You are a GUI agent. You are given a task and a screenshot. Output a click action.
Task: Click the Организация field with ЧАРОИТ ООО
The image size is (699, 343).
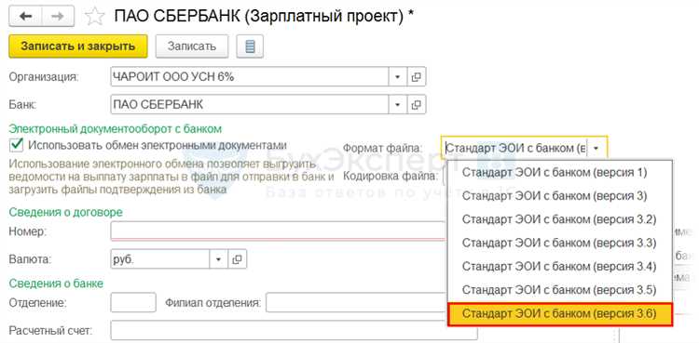click(249, 77)
